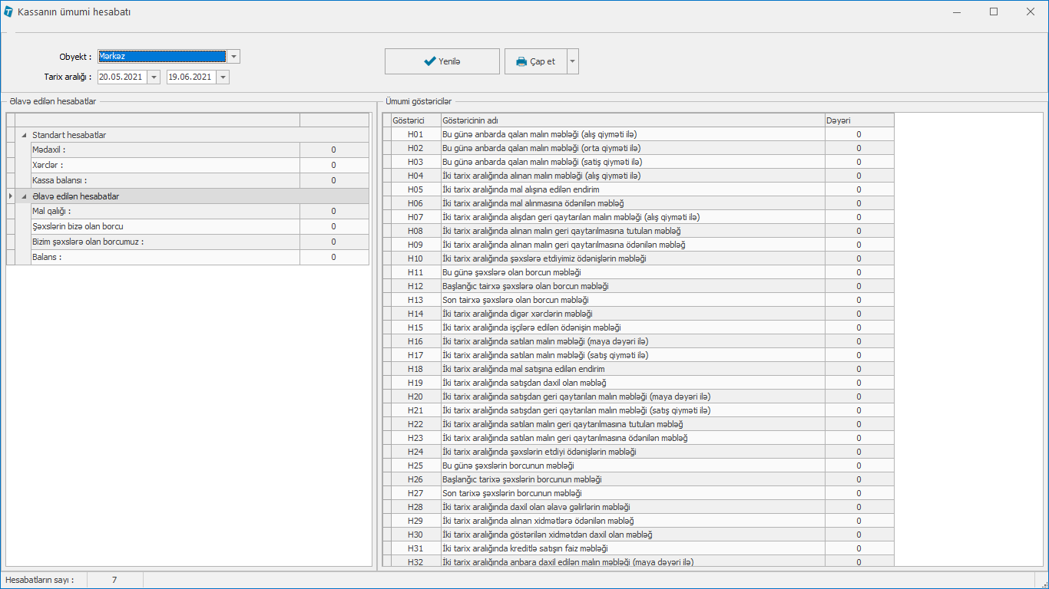Click the printer icon on Çap et
The image size is (1049, 589).
[521, 61]
